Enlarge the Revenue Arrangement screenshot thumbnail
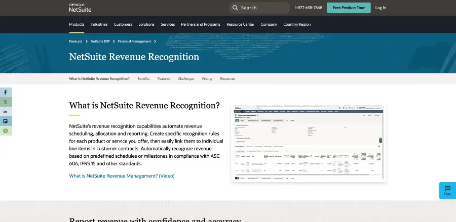456x222 pixels. [x=308, y=144]
